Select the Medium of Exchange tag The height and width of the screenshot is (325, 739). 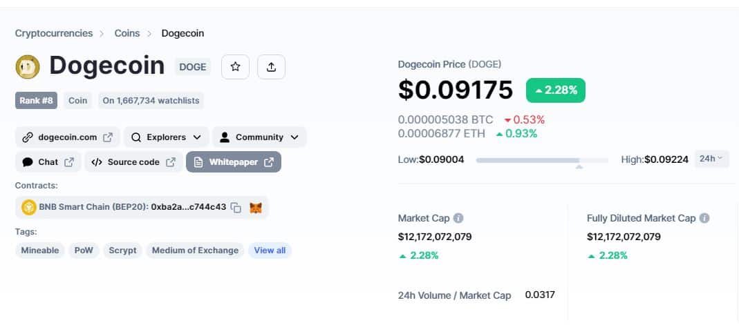tap(195, 250)
